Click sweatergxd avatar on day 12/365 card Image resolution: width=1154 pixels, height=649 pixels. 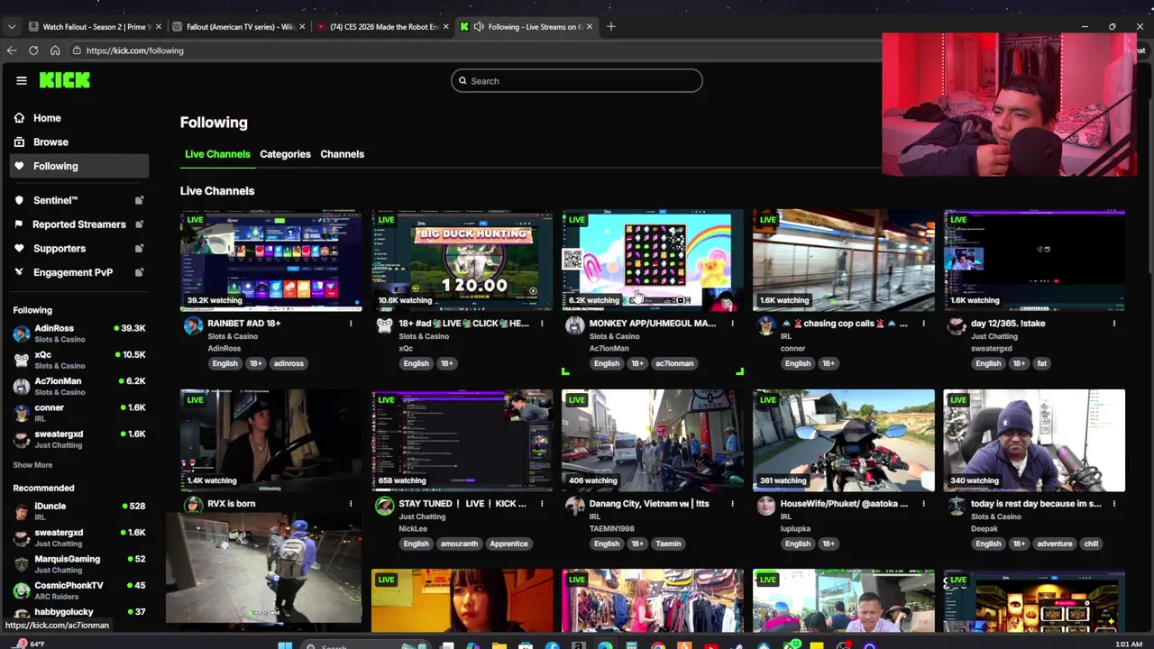tap(957, 326)
